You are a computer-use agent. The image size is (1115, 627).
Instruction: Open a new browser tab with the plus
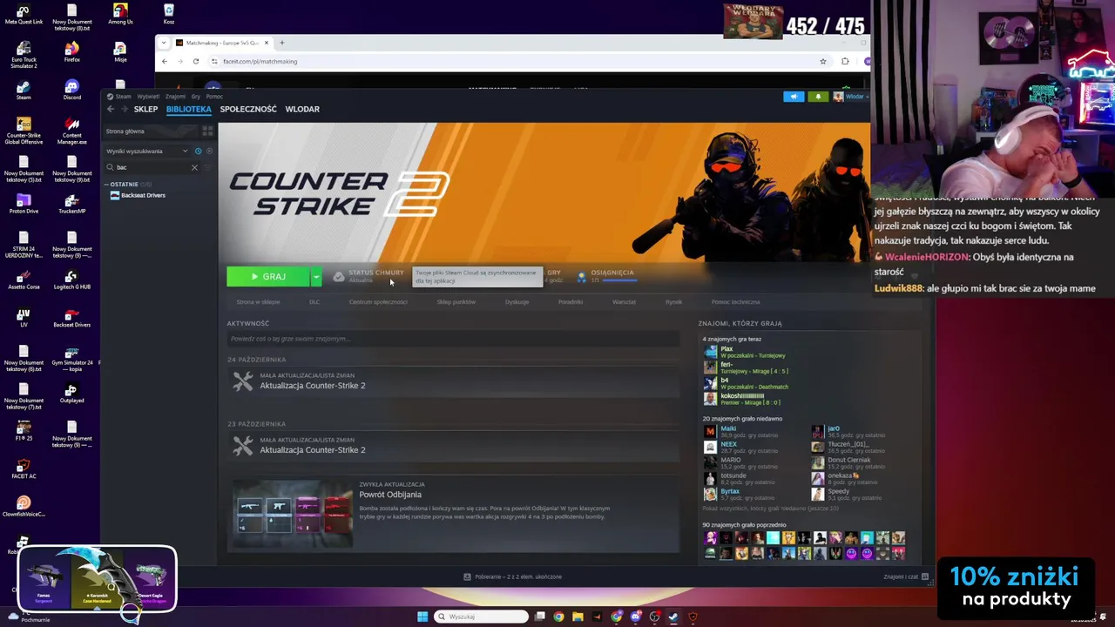281,43
